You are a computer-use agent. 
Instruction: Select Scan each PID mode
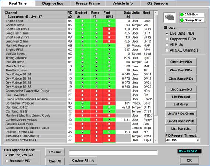click(x=7, y=161)
